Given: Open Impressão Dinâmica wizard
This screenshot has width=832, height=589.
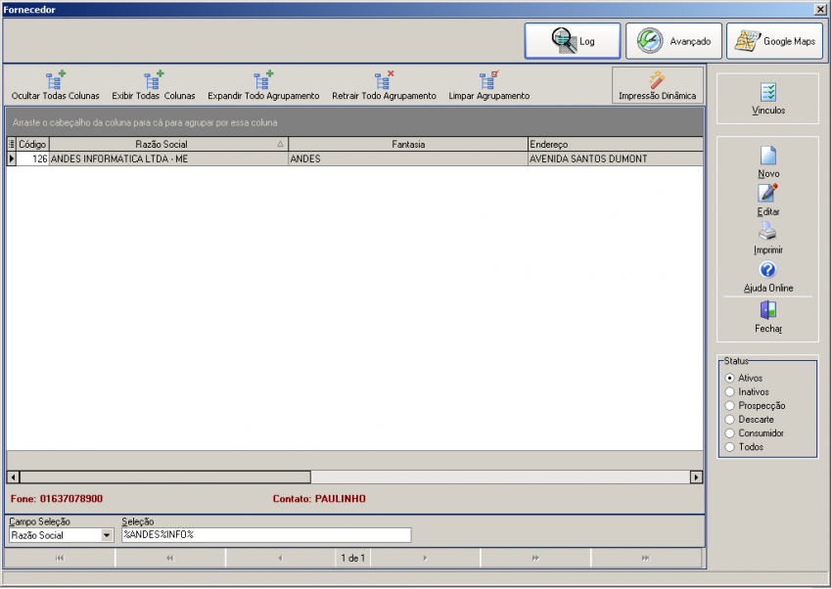Looking at the screenshot, I should click(x=657, y=85).
